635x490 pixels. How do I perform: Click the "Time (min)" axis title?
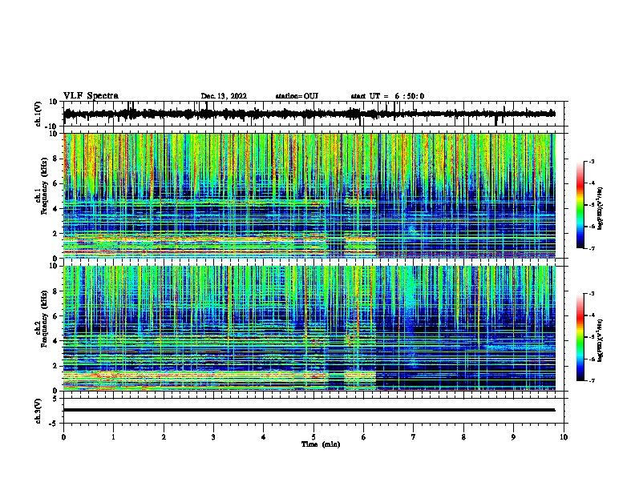click(321, 444)
